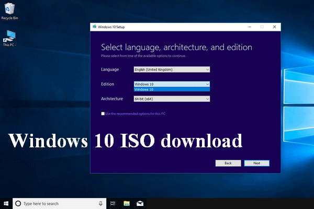The width and height of the screenshot is (314, 209).
Task: Open the Language dropdown
Action: tap(172, 69)
